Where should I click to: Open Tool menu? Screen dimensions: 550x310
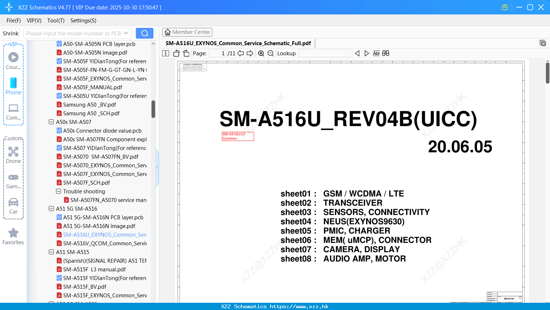pos(56,21)
